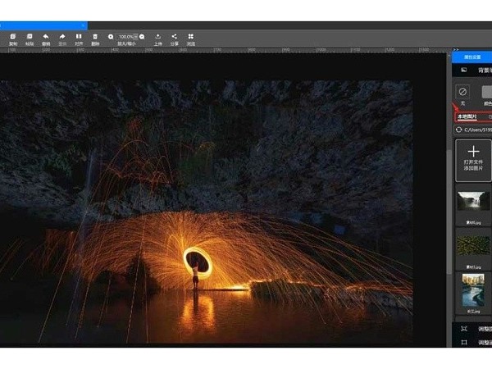Select the 本地图片 (local images) tab
This screenshot has height=369, width=492.
pos(467,116)
